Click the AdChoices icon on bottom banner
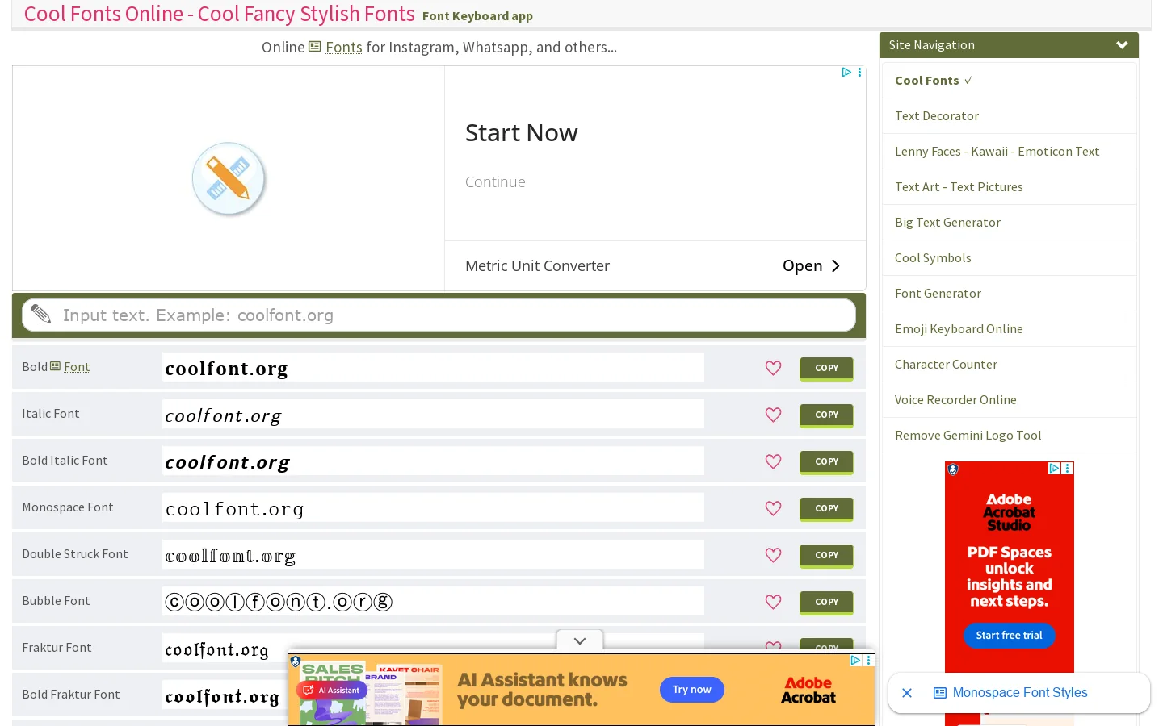The height and width of the screenshot is (726, 1163). [x=855, y=660]
